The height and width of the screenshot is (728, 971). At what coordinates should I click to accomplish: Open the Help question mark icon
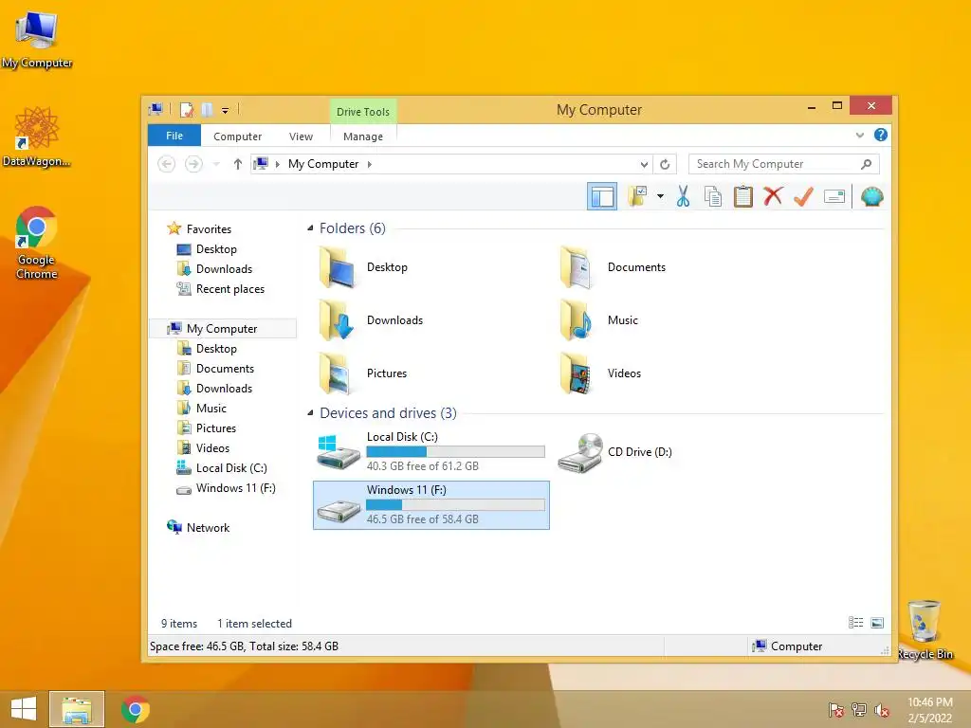coord(881,135)
